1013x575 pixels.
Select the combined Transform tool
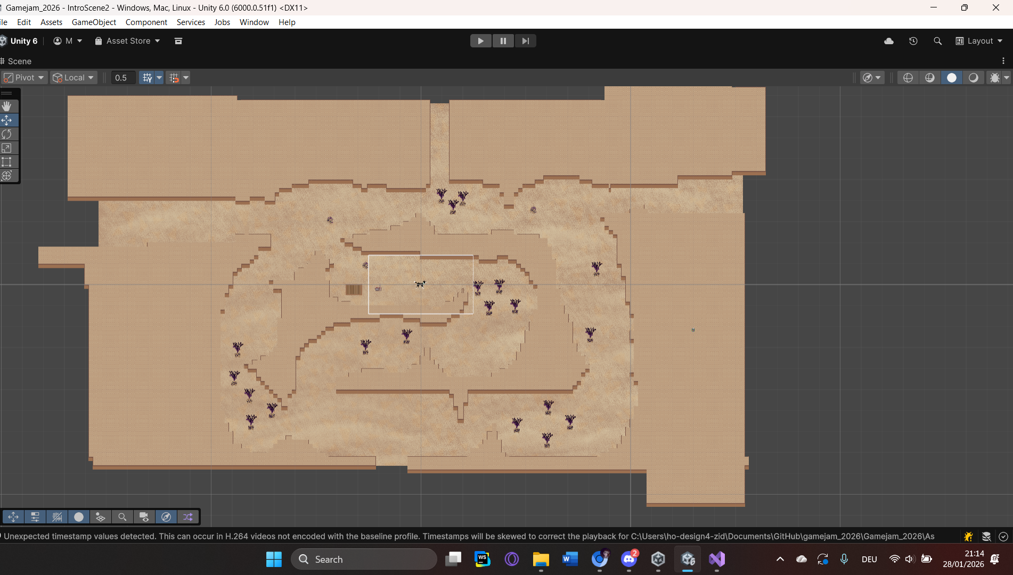(7, 176)
